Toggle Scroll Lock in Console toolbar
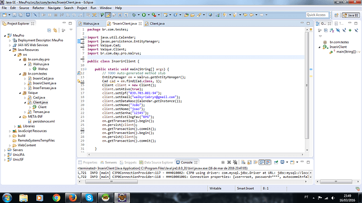The image size is (362, 203). (x=249, y=163)
